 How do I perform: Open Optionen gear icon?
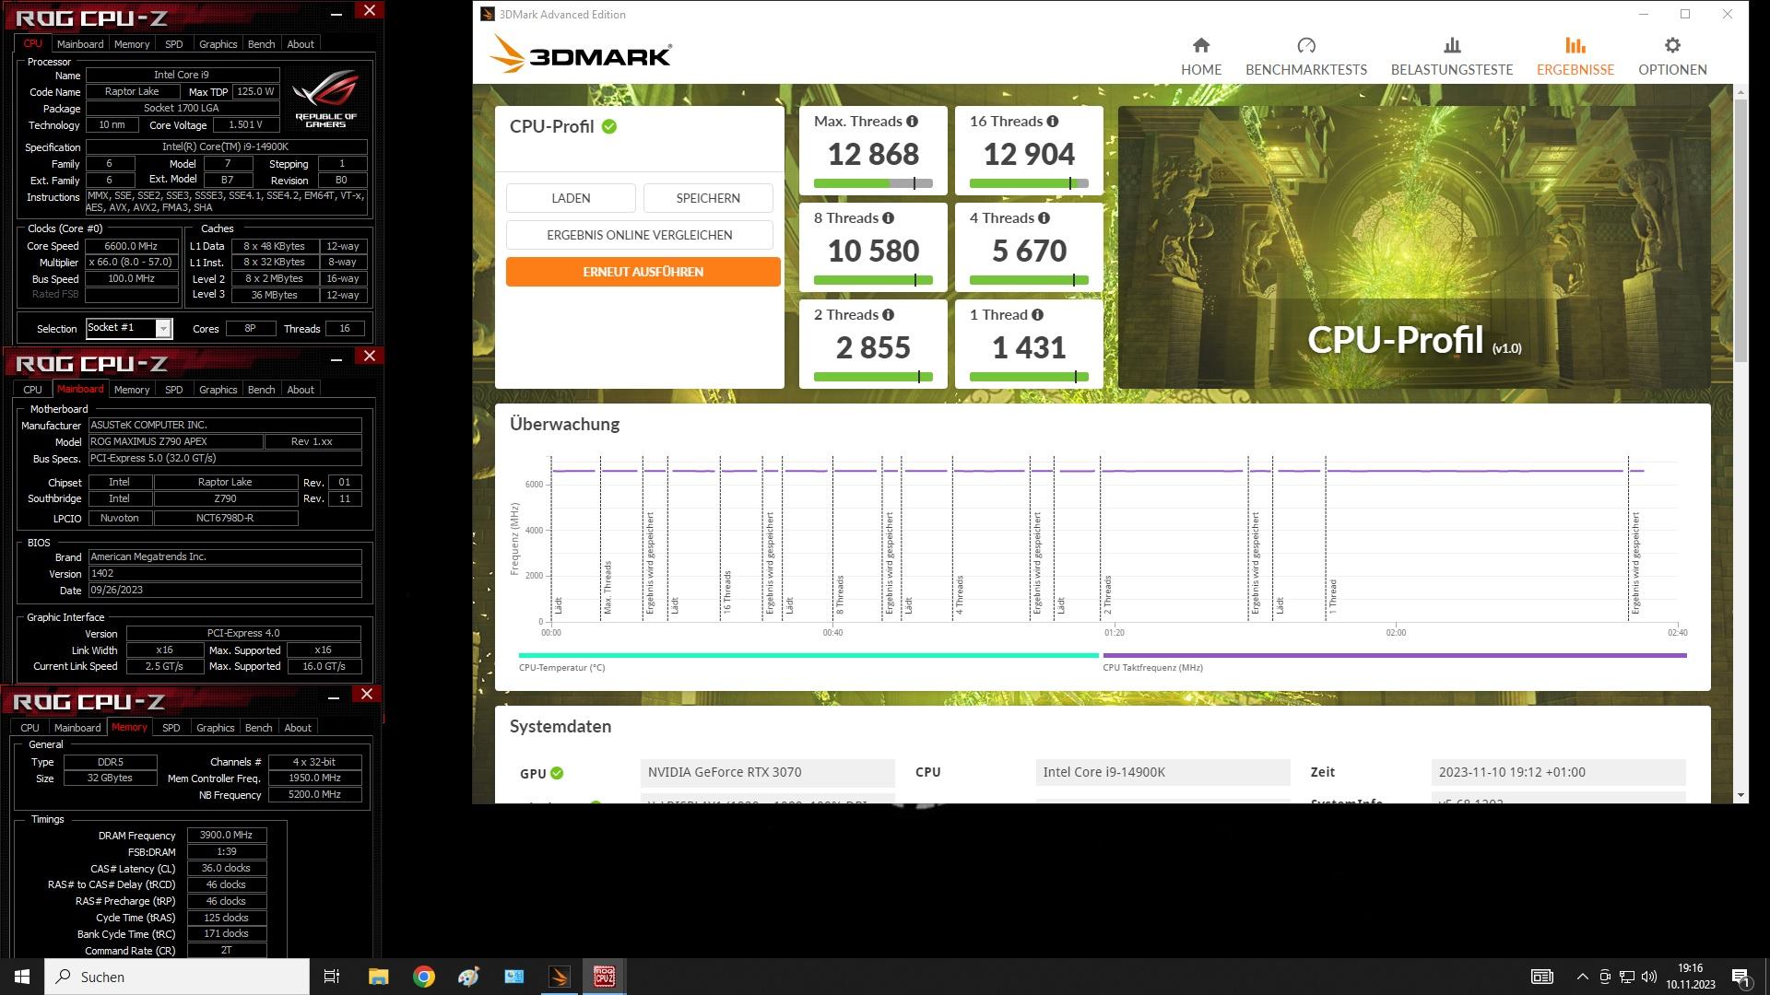[1671, 46]
